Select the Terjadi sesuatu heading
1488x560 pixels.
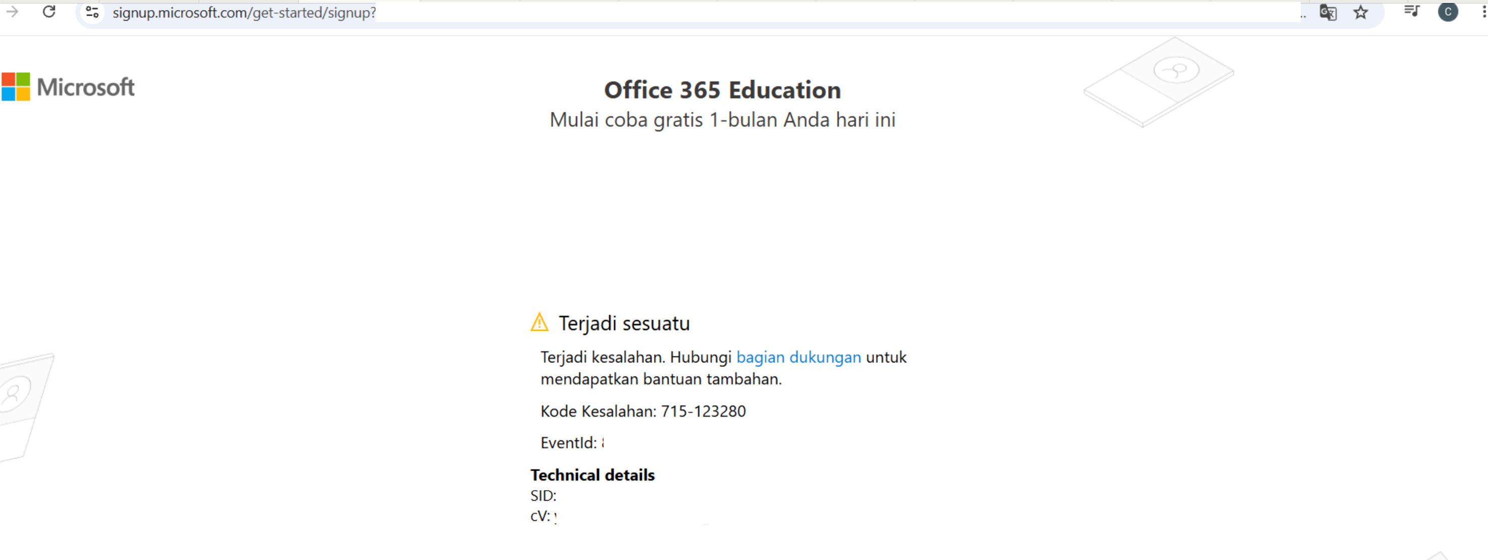click(624, 324)
